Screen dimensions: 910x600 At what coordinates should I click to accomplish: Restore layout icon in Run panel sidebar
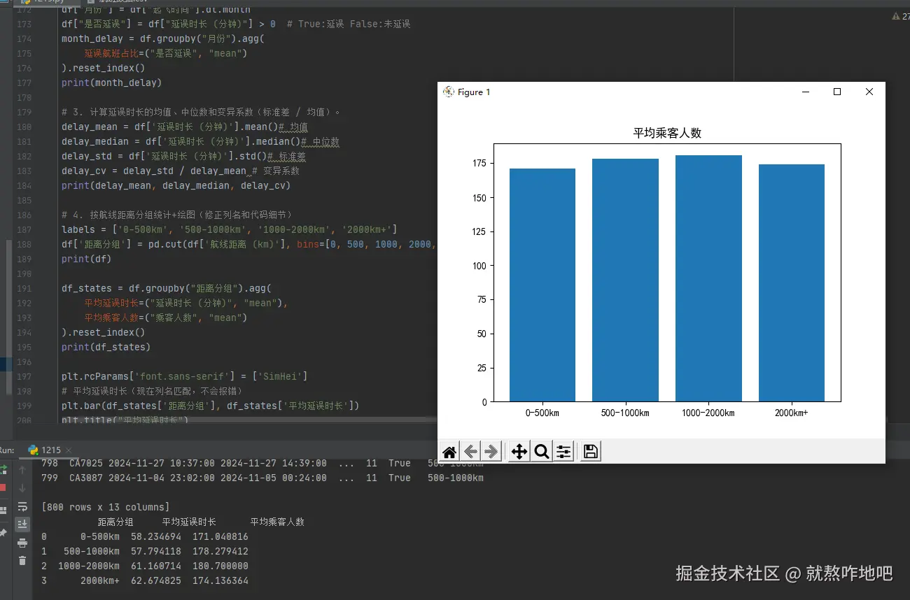click(x=3, y=510)
